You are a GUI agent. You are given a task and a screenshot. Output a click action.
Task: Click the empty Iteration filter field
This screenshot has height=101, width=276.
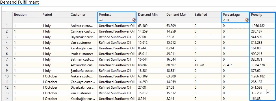tap(27, 20)
